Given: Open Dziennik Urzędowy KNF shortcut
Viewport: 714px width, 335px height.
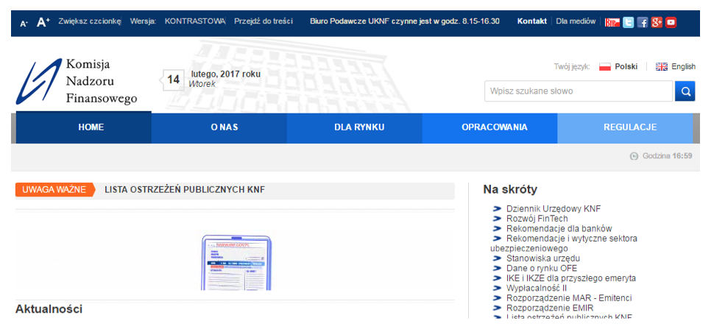Looking at the screenshot, I should (x=554, y=209).
